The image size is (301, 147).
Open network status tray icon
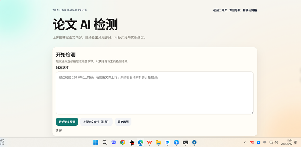coord(271,142)
